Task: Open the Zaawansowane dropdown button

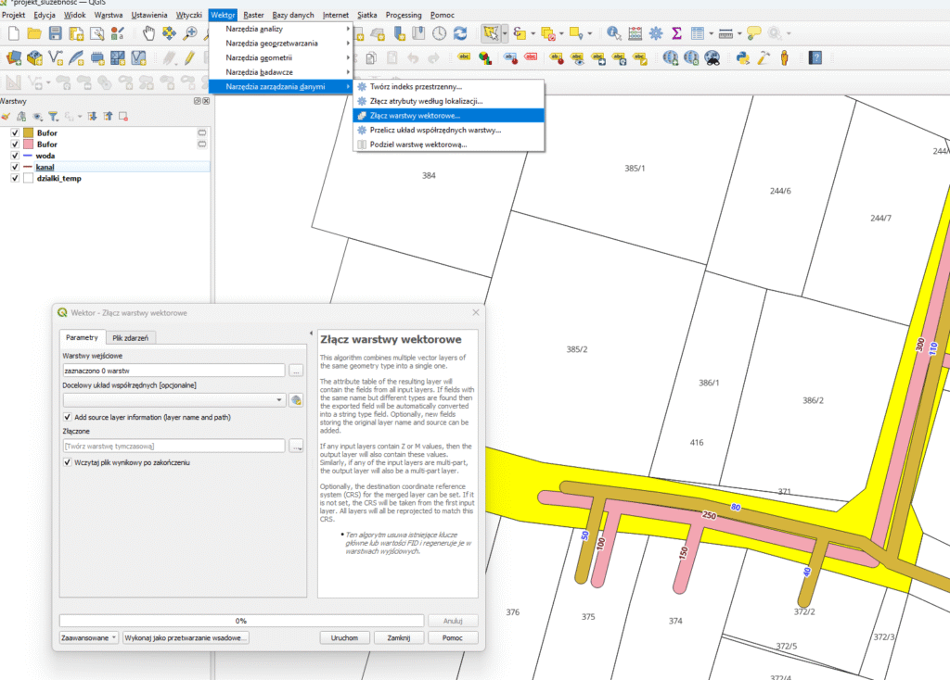Action: tap(89, 638)
